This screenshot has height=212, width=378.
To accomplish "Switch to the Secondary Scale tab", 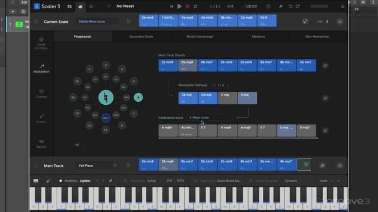I will (141, 37).
